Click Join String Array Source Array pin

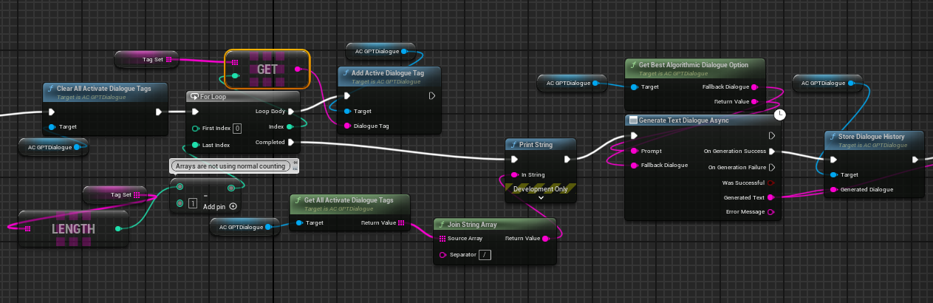(x=442, y=239)
